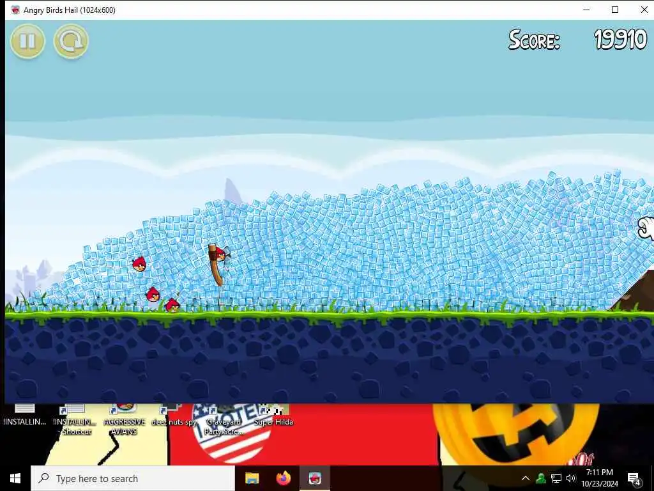
Task: Open the green user tray icon
Action: point(541,478)
